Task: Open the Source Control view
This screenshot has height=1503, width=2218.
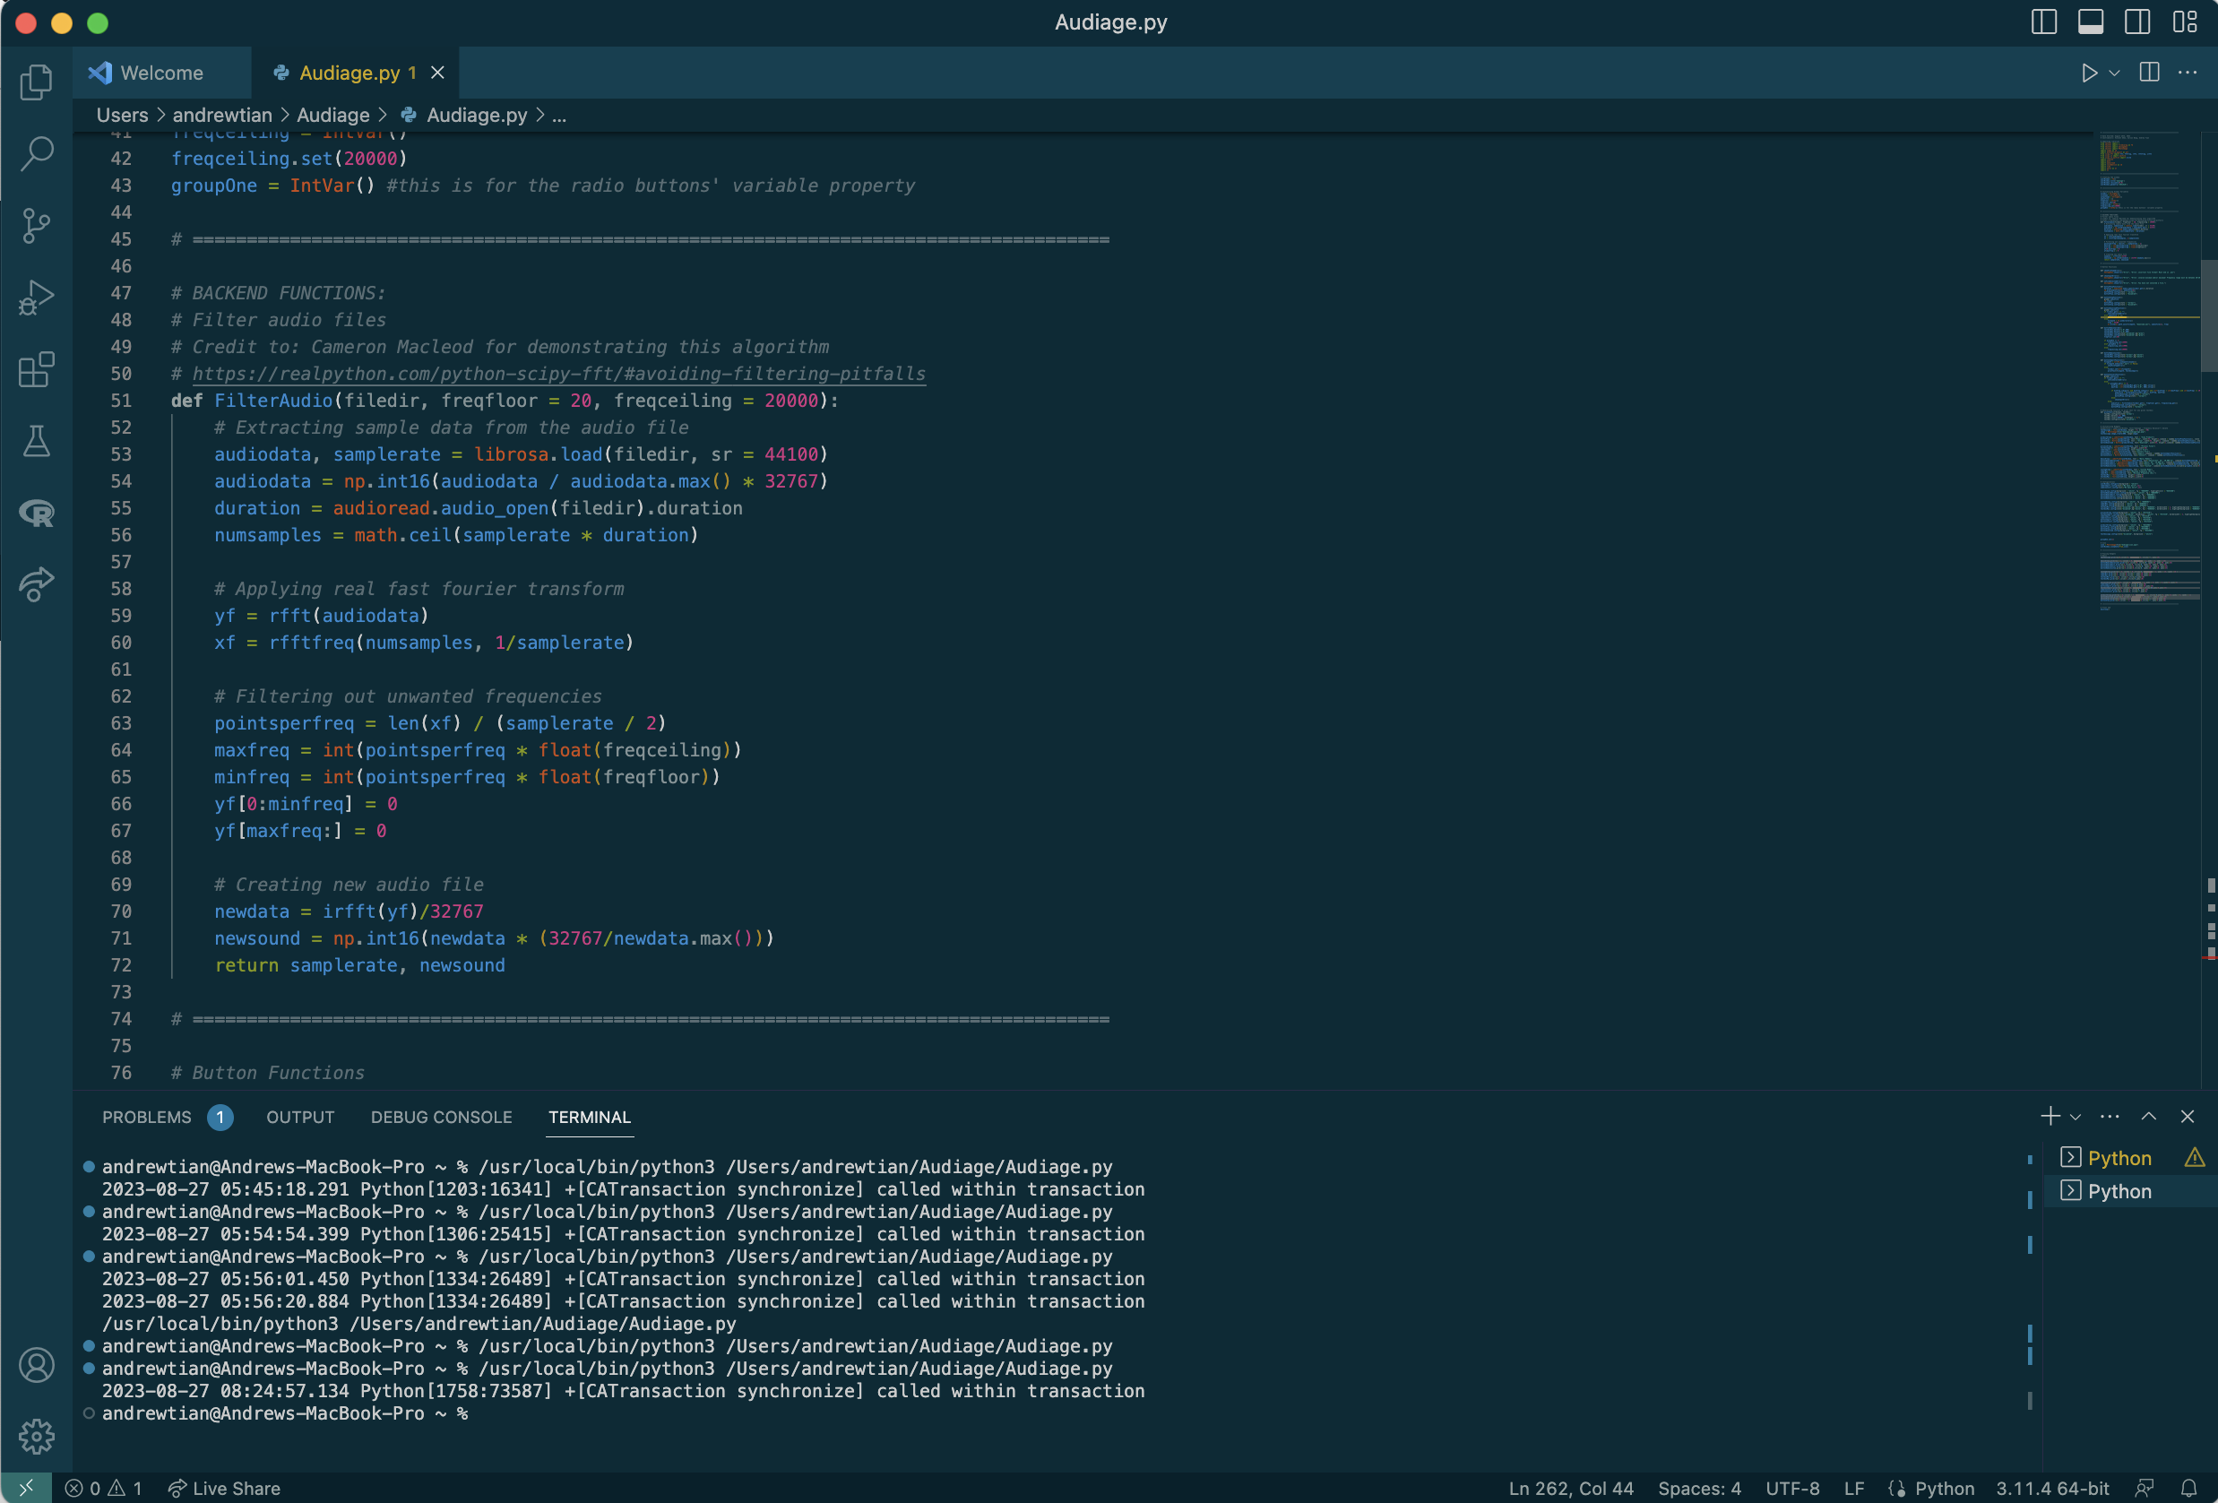Action: [x=36, y=225]
